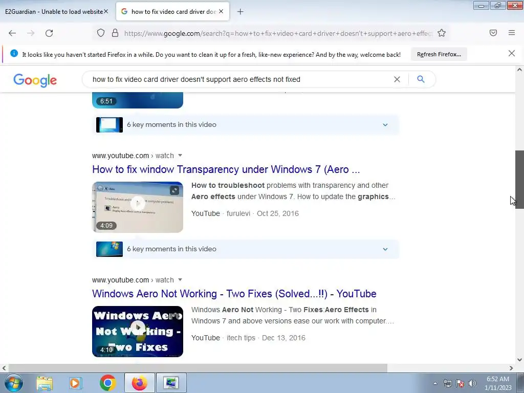Image resolution: width=524 pixels, height=393 pixels.
Task: Open How to fix window Transparency link
Action: [x=226, y=169]
